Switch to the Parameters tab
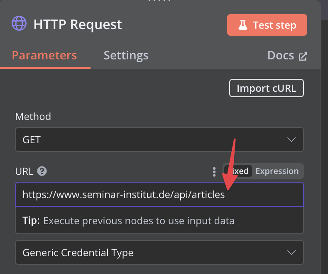This screenshot has height=274, width=328. click(44, 56)
